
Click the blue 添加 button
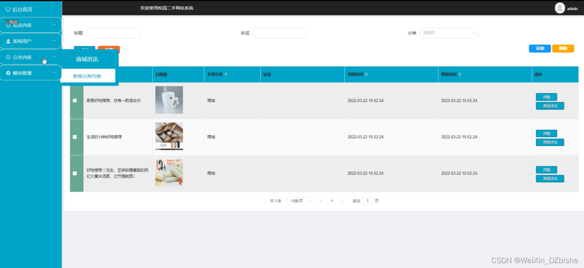[x=540, y=49]
